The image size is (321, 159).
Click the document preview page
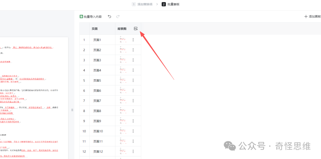click(34, 98)
